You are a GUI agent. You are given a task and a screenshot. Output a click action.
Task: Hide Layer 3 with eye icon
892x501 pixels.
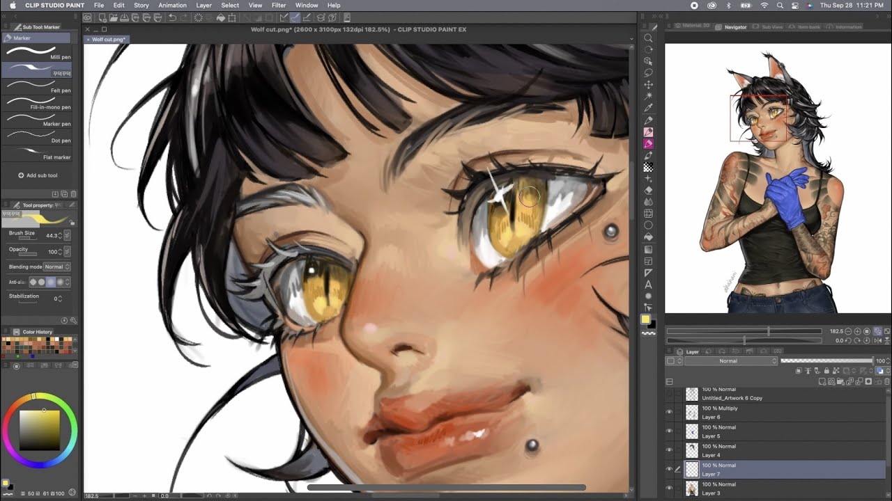[x=670, y=488]
